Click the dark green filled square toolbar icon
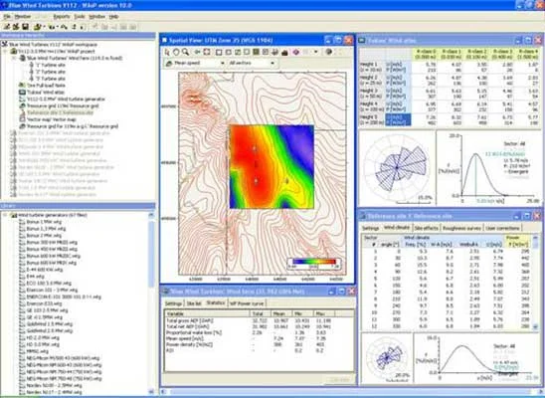This screenshot has height=398, width=545. click(257, 52)
